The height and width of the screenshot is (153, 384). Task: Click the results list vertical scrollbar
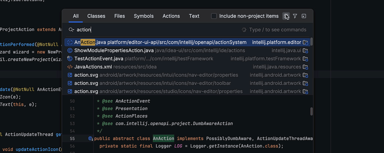[311, 42]
